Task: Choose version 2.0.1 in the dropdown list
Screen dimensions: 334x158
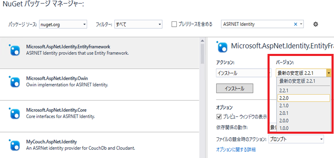Action: point(304,113)
